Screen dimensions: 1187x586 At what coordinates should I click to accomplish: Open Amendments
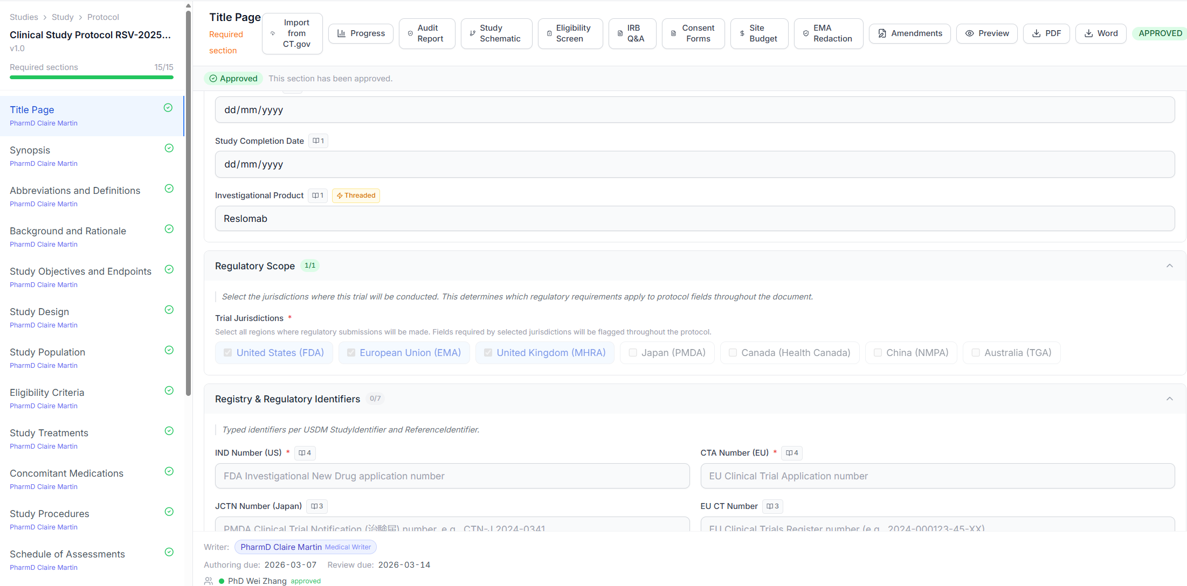(x=910, y=33)
